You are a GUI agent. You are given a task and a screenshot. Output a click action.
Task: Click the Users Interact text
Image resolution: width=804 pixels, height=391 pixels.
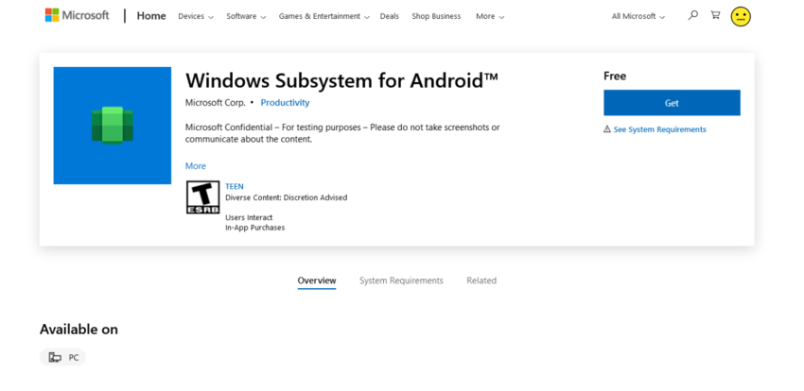[x=249, y=217]
